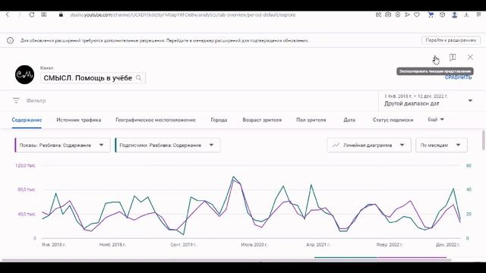Switch to the 'Дата' tab

point(349,120)
